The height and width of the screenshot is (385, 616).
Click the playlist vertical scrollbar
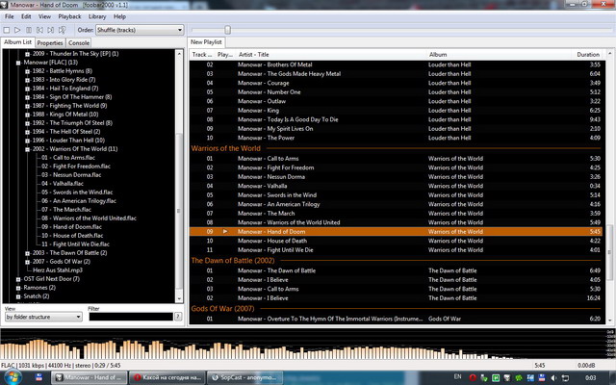pos(609,187)
